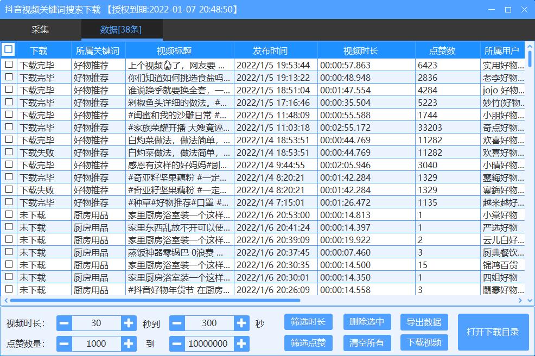This screenshot has height=356, width=535.
Task: Increase minimum like count of 1000
Action: point(129,344)
